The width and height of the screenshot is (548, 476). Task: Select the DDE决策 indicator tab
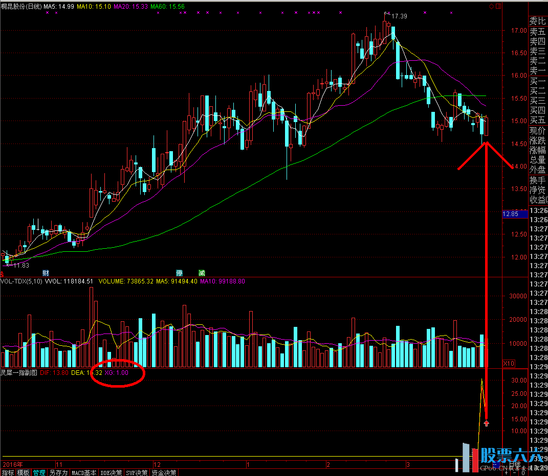112,472
